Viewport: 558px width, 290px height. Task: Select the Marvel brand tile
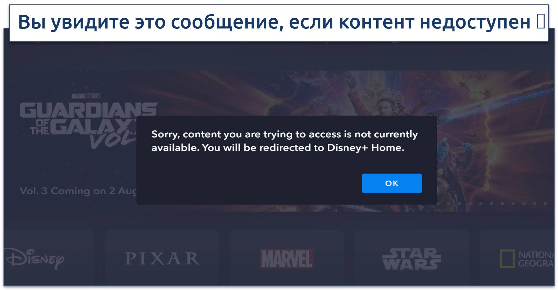point(286,257)
